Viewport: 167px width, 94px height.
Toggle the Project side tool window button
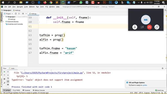[2, 17]
